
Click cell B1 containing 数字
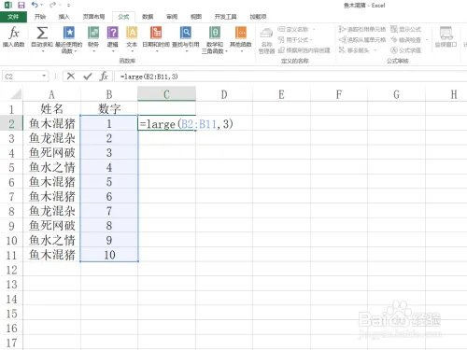tap(109, 108)
